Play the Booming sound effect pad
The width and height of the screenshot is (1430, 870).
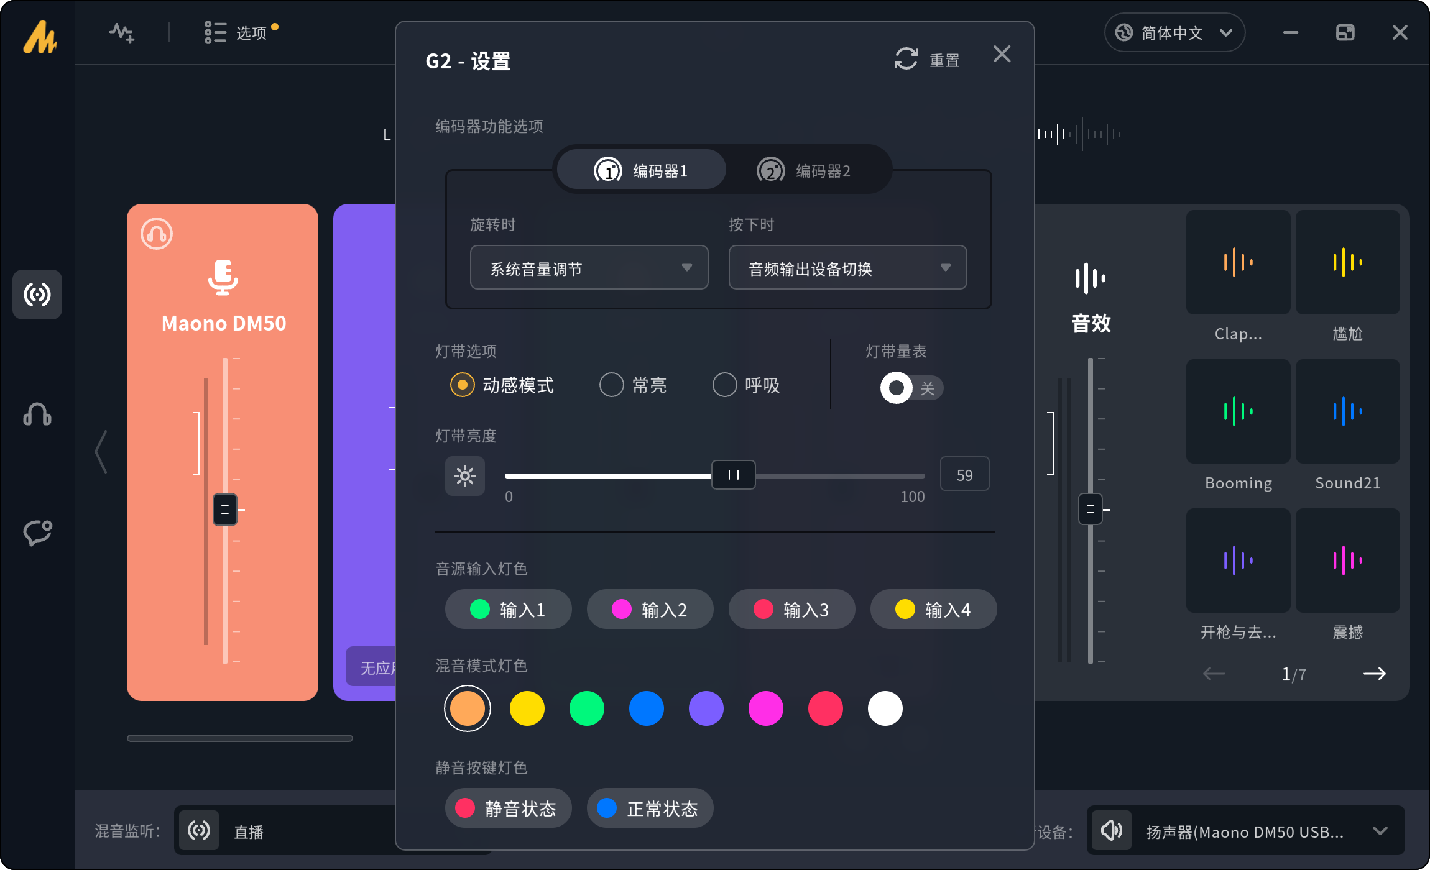(x=1238, y=411)
